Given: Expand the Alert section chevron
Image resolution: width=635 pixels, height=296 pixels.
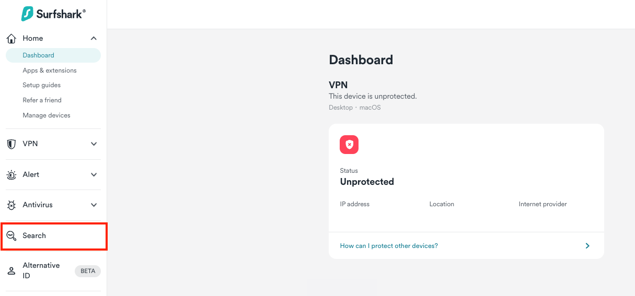Looking at the screenshot, I should pos(94,175).
